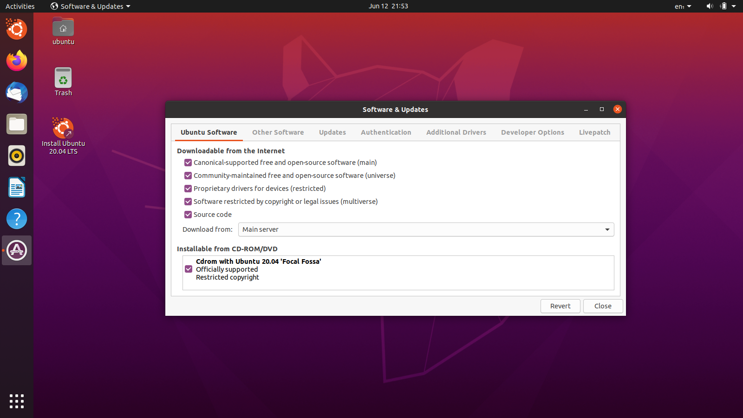Click 'Installable from CD-ROM/DVD' heading
The image size is (743, 418).
(227, 249)
